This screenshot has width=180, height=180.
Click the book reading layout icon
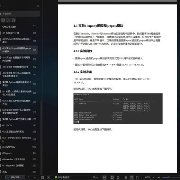point(126,177)
